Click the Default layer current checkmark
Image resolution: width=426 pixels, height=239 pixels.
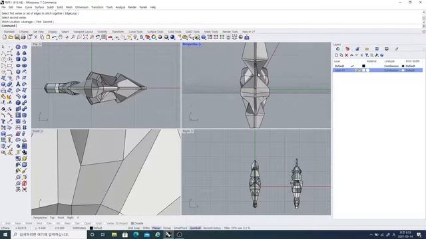tap(352, 66)
